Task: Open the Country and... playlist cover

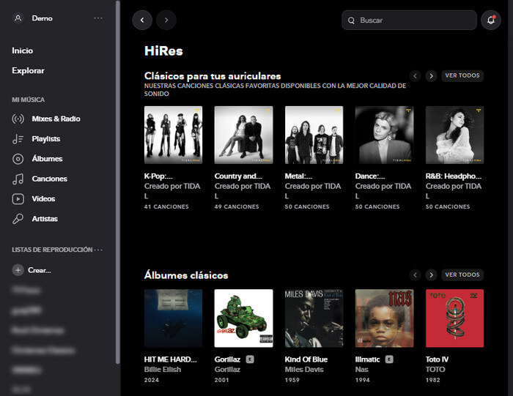Action: [243, 135]
